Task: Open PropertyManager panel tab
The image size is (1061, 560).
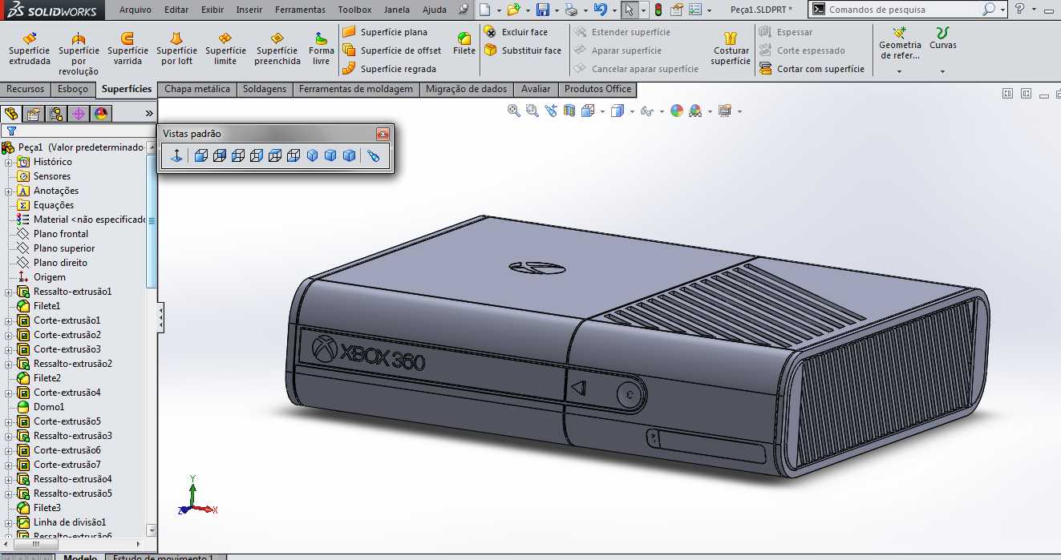Action: [x=33, y=114]
